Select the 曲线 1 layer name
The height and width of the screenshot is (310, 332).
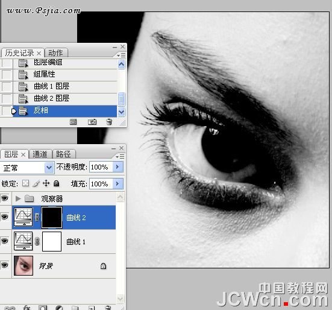click(x=77, y=242)
